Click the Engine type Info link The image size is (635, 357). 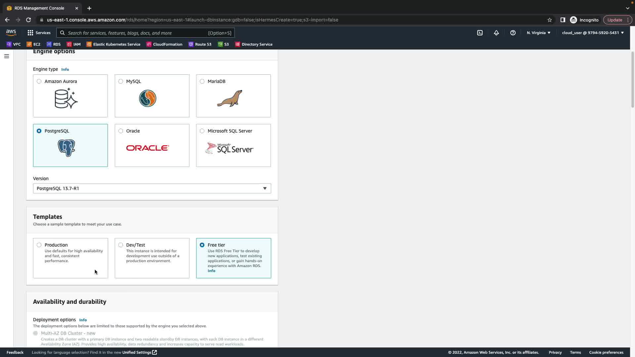[65, 69]
